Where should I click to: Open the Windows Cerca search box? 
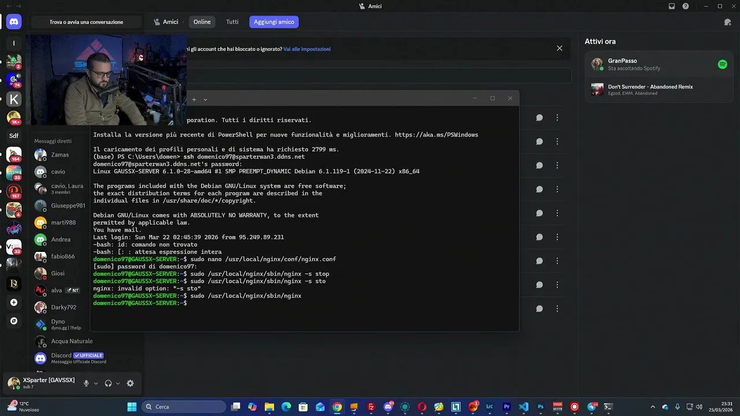(x=184, y=407)
